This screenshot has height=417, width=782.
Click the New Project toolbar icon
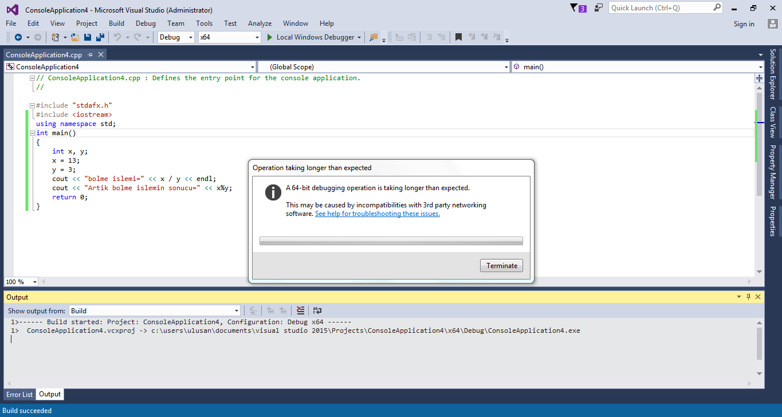point(56,37)
